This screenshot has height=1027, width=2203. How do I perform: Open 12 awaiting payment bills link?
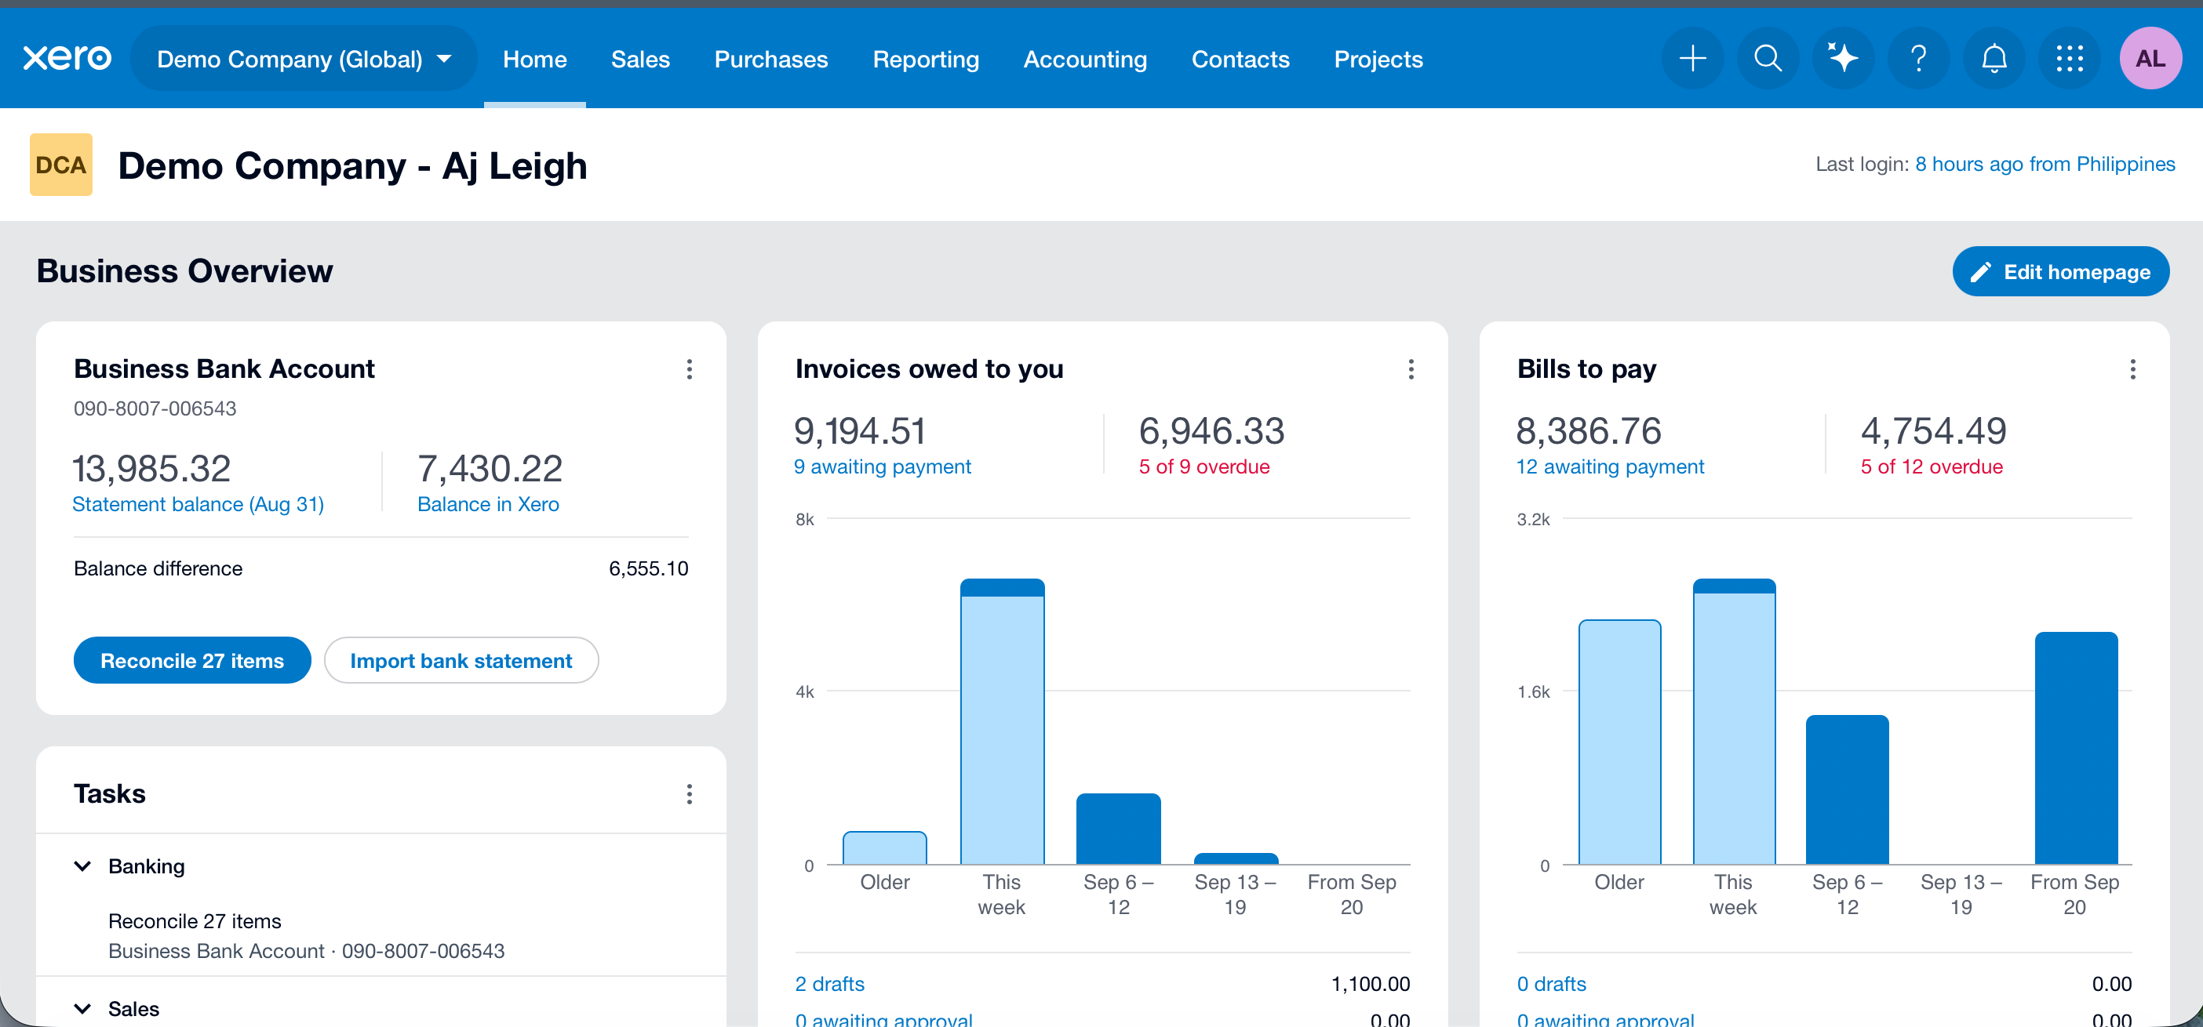[1611, 466]
